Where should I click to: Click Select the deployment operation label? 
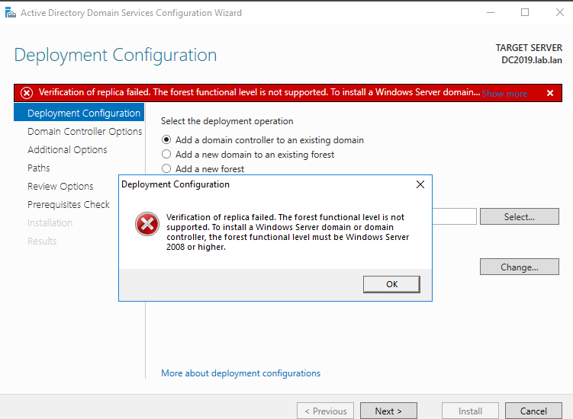click(x=227, y=121)
